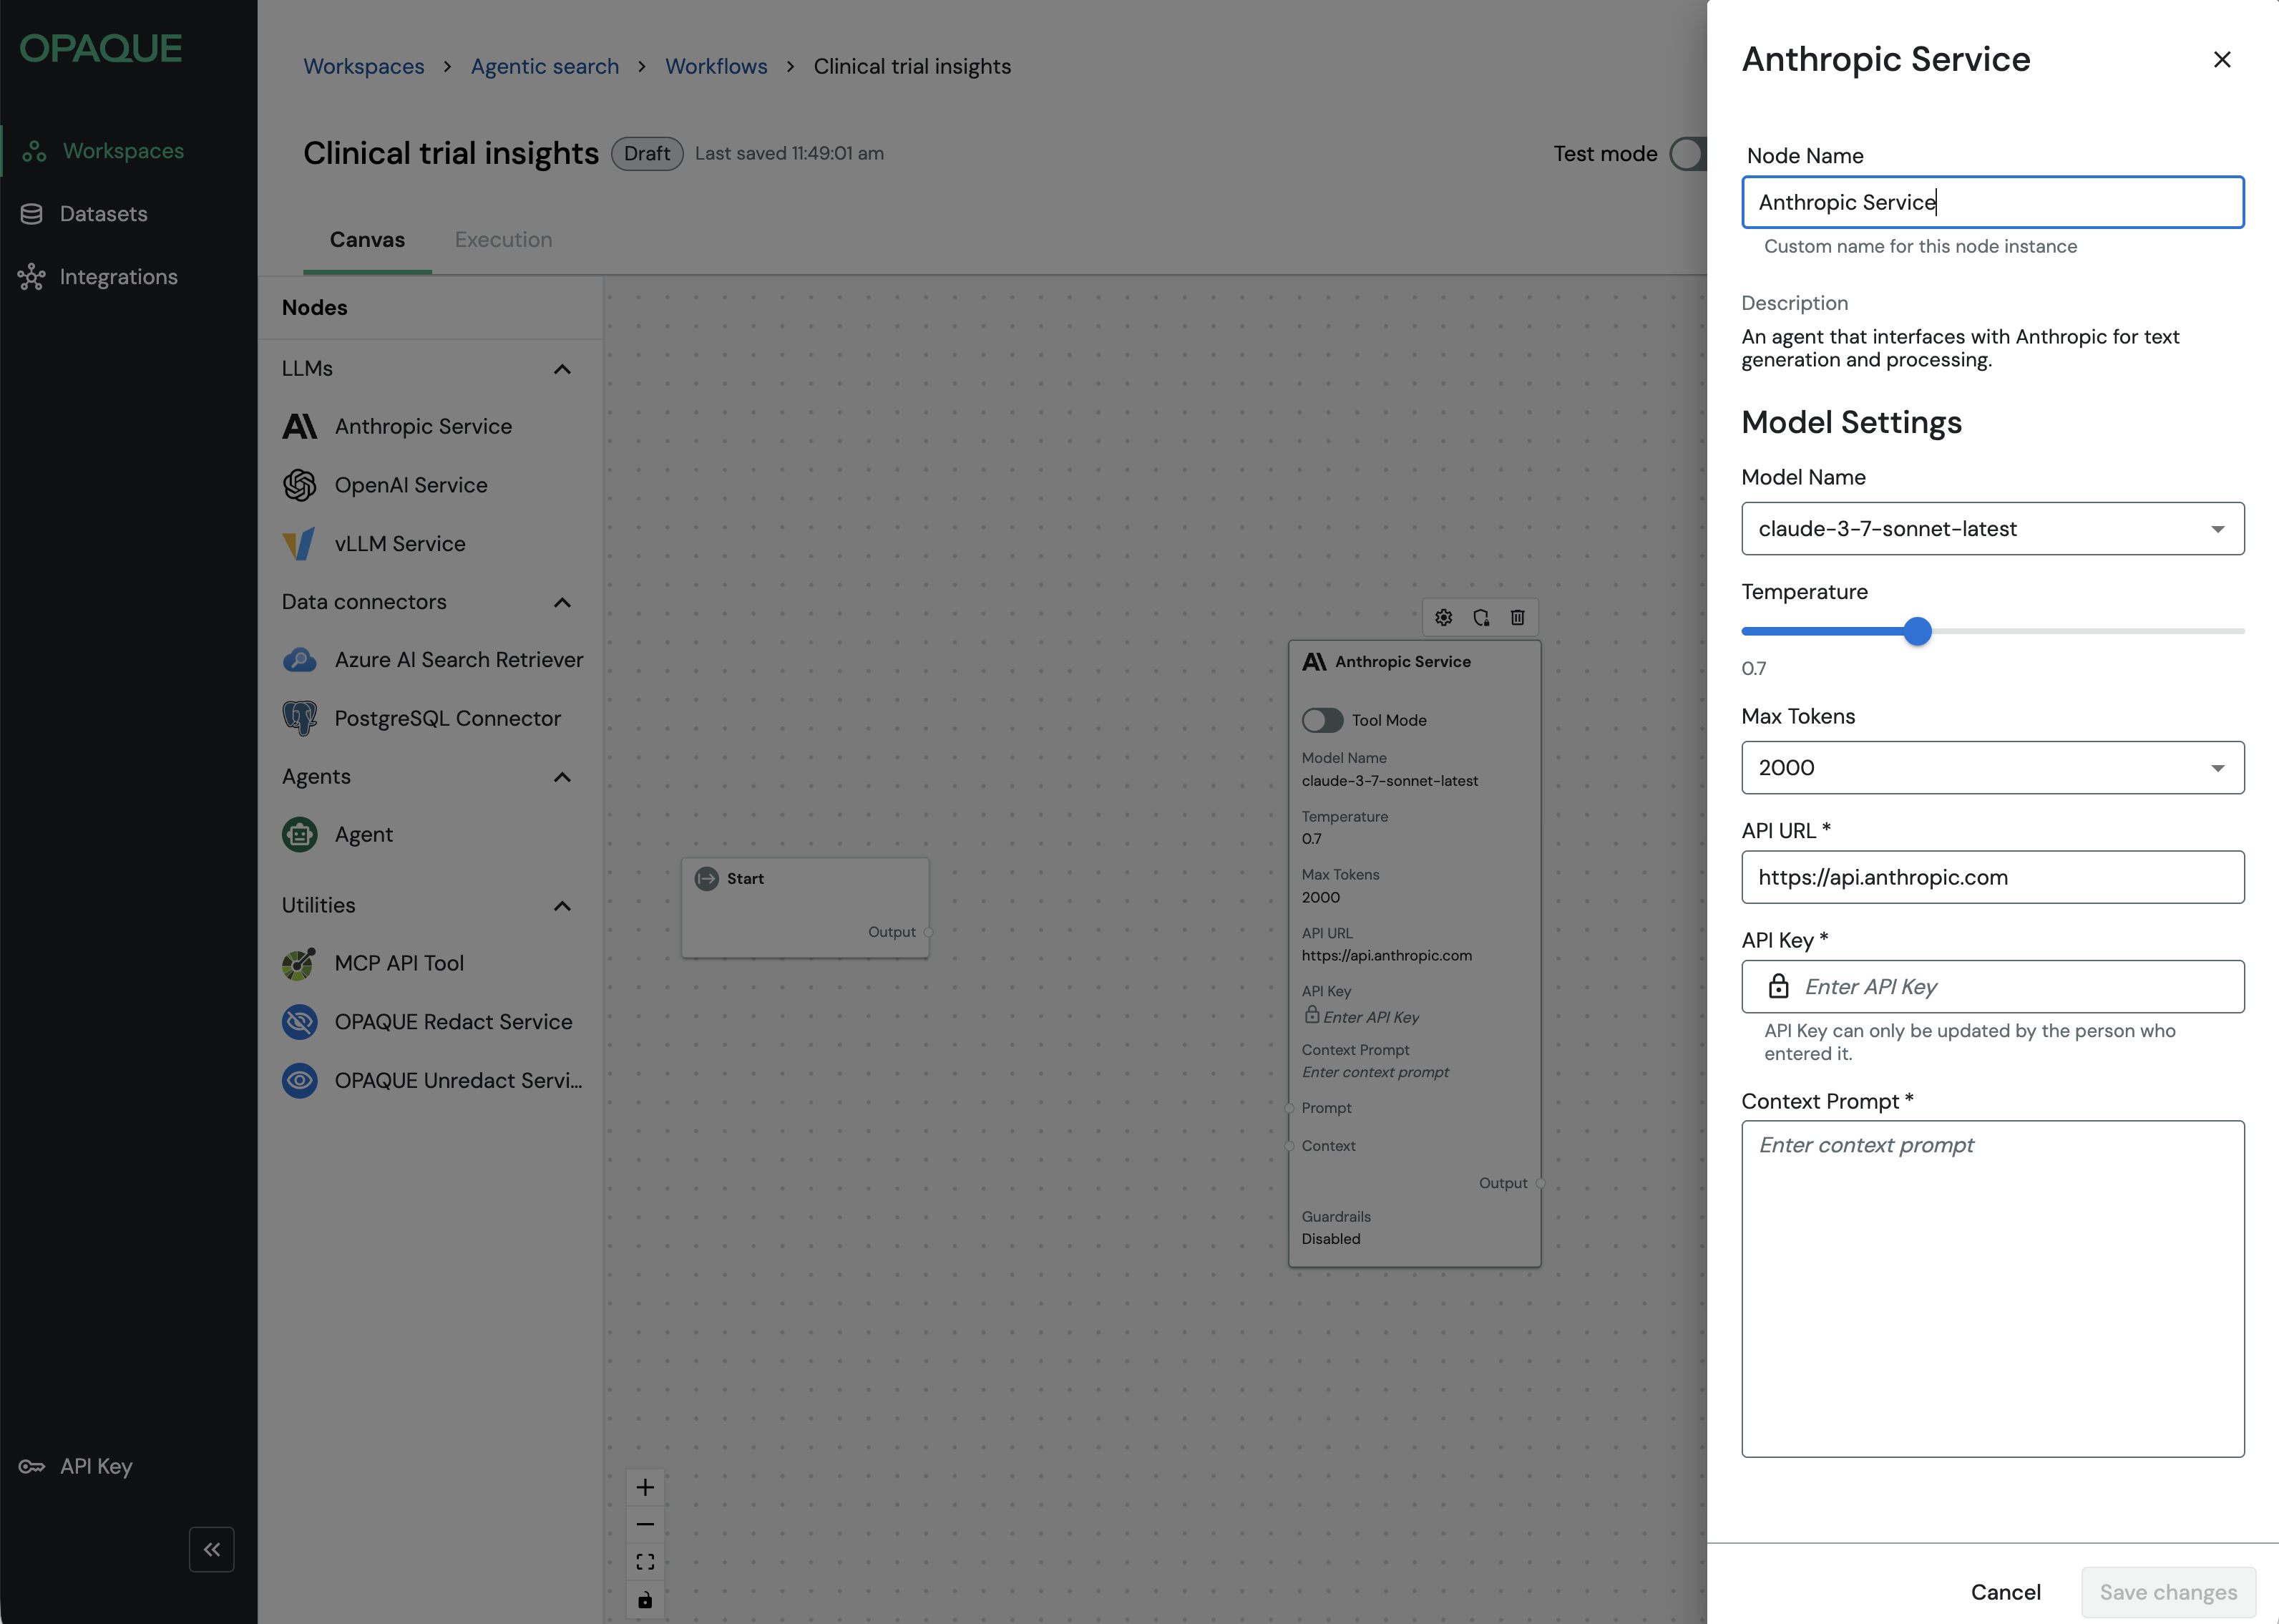Click the OPAQUE Redact Service icon

[299, 1022]
